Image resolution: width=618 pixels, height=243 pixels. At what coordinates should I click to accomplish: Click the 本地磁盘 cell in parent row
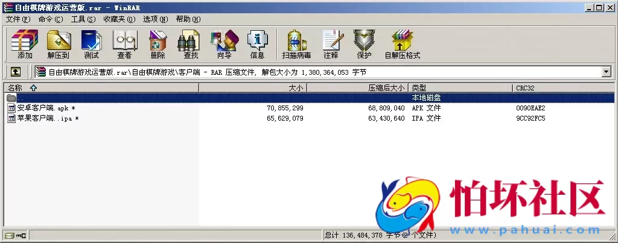427,98
